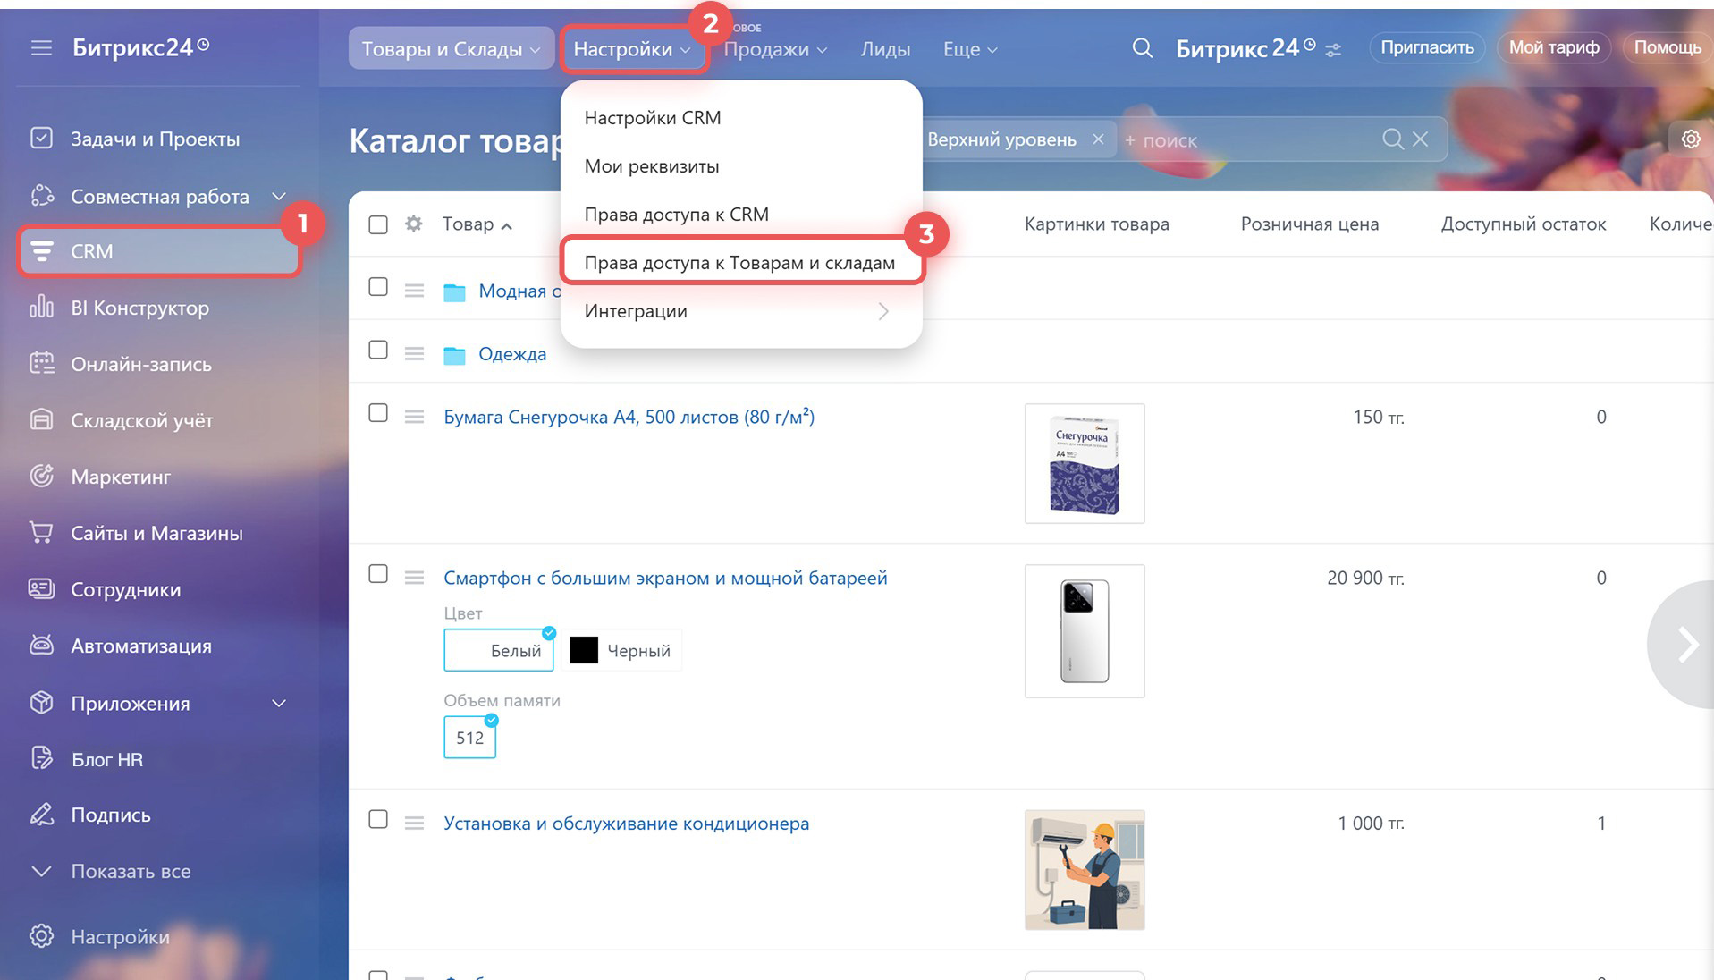Viewport: 1714px width, 980px height.
Task: Select the checkbox for Установка и обслуживание кондиционера
Action: click(x=378, y=820)
